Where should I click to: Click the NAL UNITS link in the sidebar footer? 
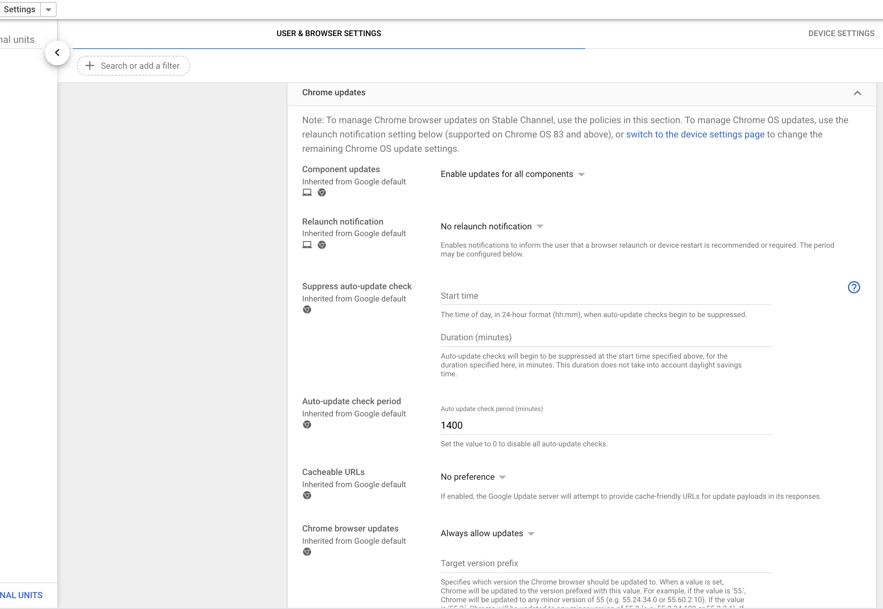pyautogui.click(x=21, y=595)
